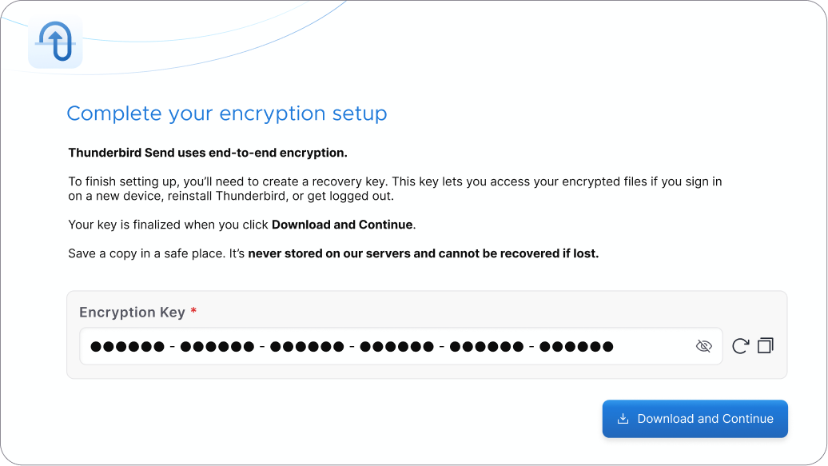This screenshot has width=828, height=466.
Task: Click the download arrow icon in button
Action: pos(623,419)
